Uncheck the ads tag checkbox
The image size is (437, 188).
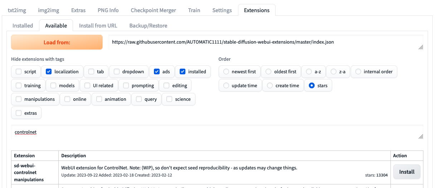pos(157,71)
